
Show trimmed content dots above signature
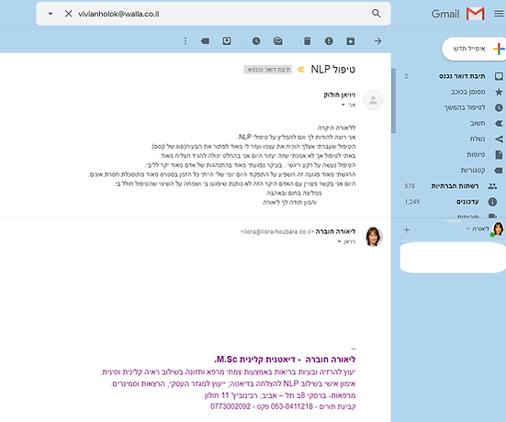[354, 349]
